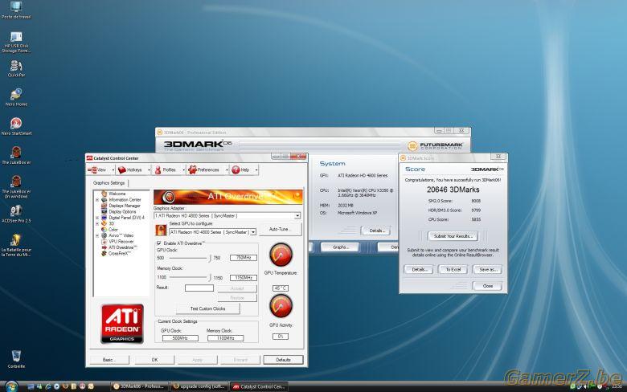Click the Basic button in Catalyst
The width and height of the screenshot is (627, 392).
point(109,360)
